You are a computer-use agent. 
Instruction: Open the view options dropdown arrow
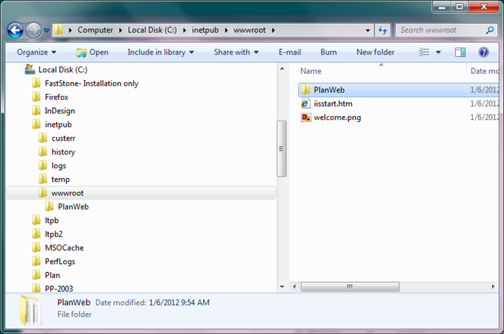click(x=438, y=52)
